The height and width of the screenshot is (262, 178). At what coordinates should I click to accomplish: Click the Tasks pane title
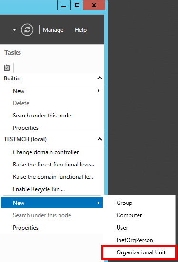point(12,52)
